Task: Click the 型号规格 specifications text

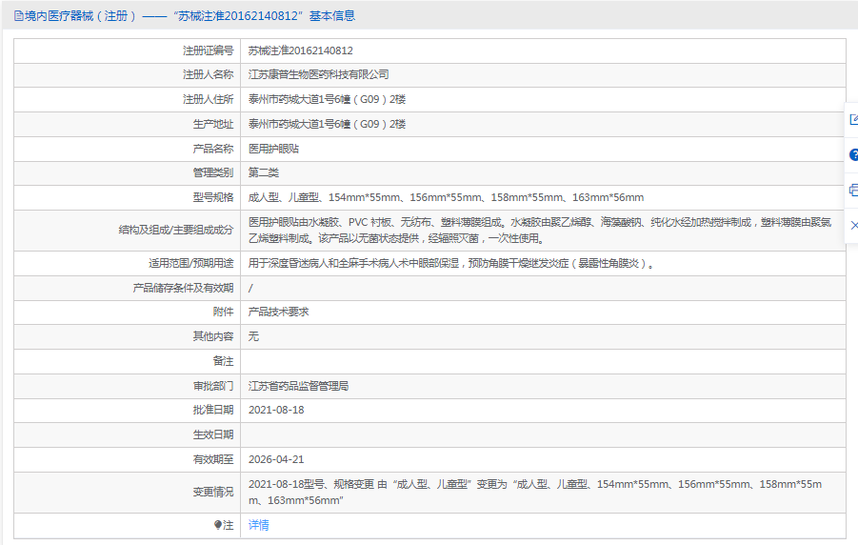Action: click(x=446, y=197)
